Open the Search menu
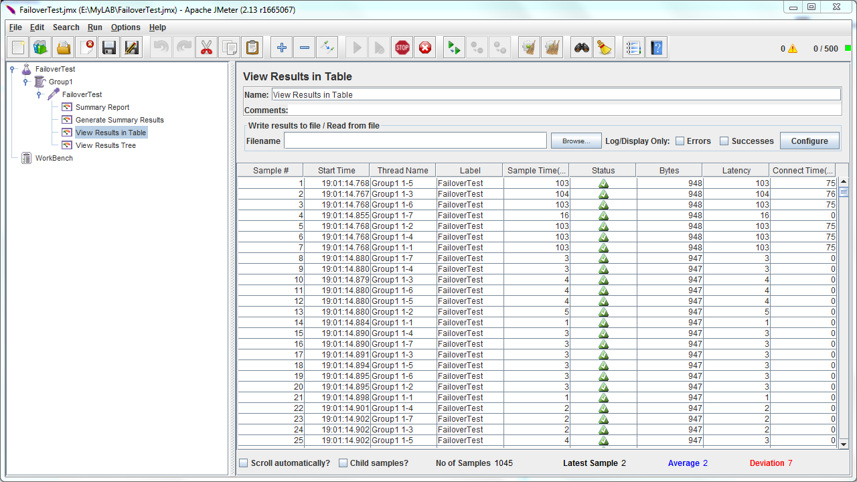 (x=66, y=27)
